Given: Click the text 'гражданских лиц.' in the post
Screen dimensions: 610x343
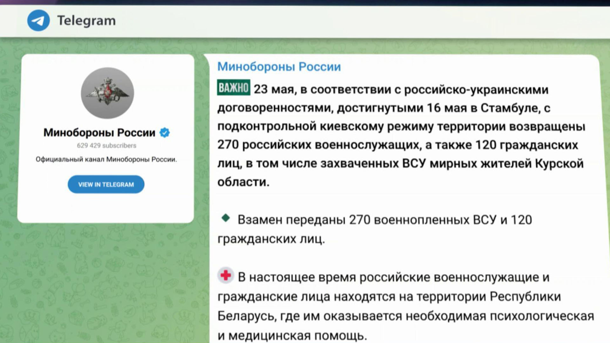Looking at the screenshot, I should (271, 239).
